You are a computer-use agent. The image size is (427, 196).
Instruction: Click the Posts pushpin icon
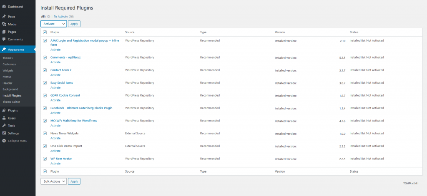tap(4, 17)
